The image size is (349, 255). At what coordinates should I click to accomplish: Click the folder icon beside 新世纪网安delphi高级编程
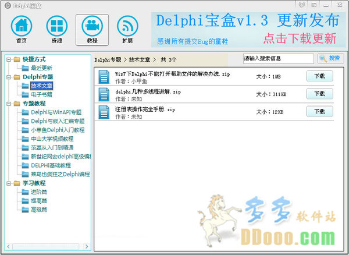point(25,157)
